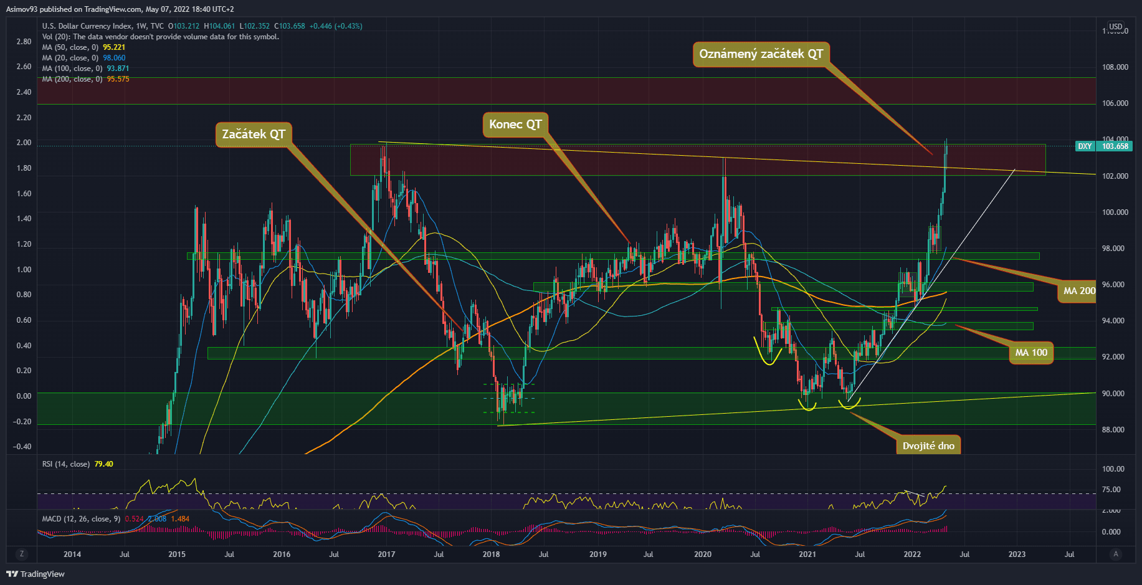
Task: Select the 'Konec QT' callout annotation
Action: coord(515,125)
